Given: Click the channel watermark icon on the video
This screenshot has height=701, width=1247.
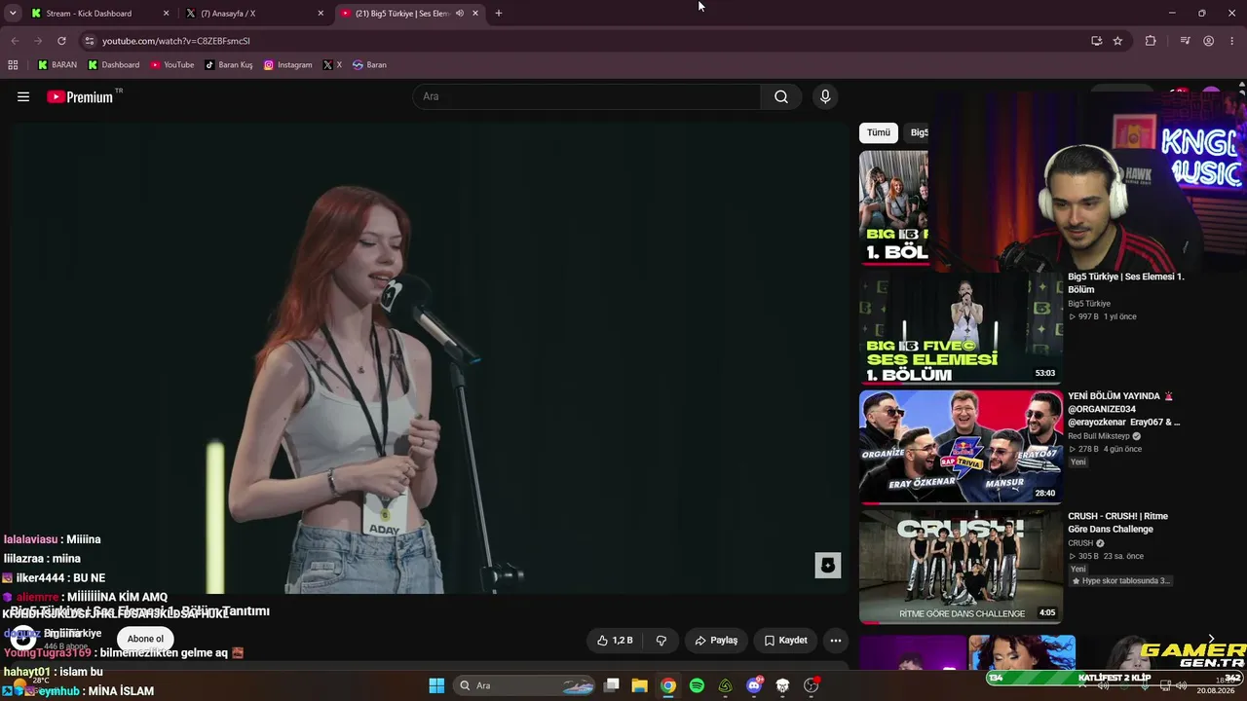Looking at the screenshot, I should click(828, 565).
